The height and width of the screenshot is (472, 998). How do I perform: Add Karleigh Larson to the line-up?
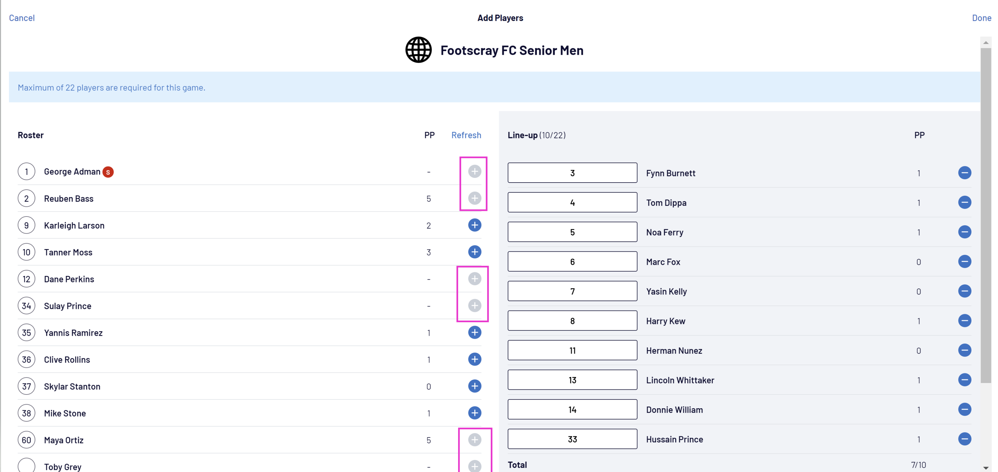(x=474, y=225)
